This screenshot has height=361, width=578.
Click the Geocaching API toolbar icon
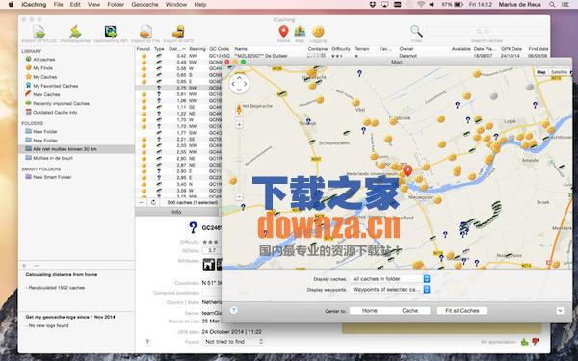point(111,32)
